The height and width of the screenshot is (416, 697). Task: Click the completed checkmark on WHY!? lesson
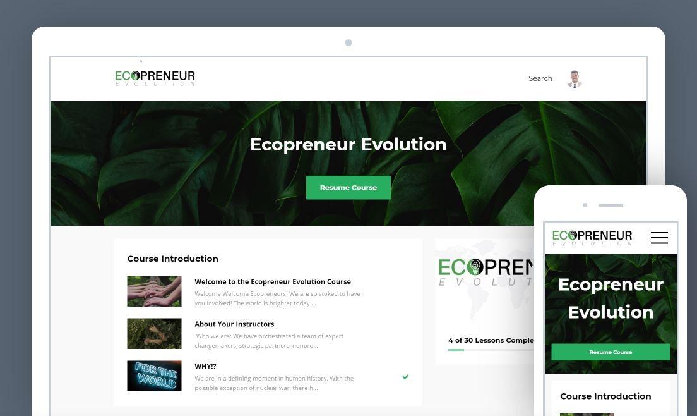(x=405, y=377)
